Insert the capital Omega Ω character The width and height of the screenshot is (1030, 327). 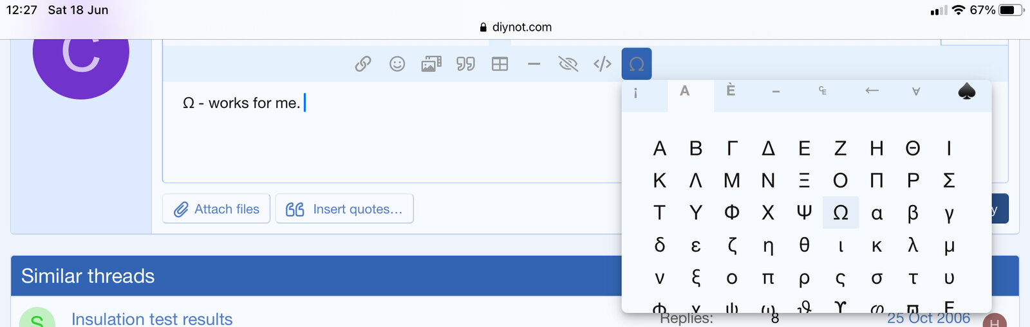click(841, 213)
